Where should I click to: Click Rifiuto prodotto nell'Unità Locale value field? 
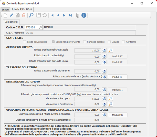[88, 51]
